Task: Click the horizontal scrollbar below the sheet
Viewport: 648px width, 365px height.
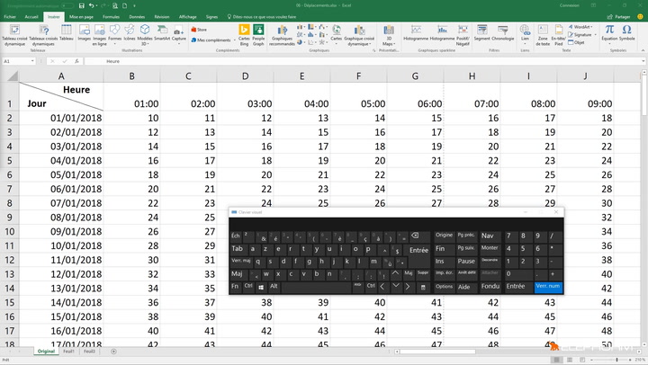Action: click(x=436, y=352)
